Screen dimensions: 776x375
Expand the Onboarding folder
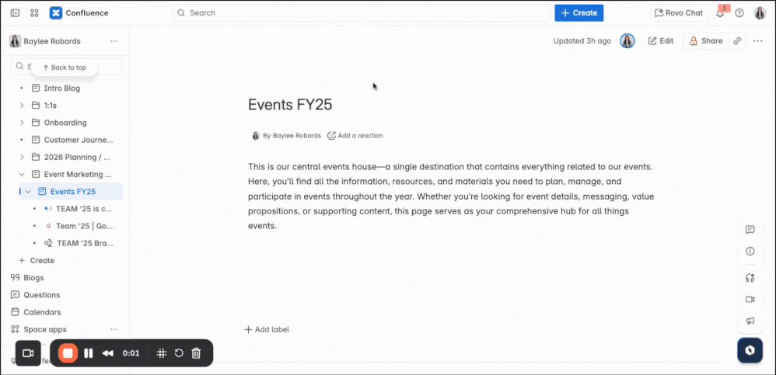point(21,123)
